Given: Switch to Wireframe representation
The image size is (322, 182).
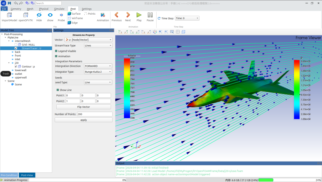Looking at the screenshot, I should tap(75, 18).
